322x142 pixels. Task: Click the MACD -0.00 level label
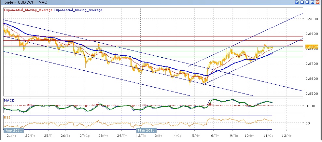click(x=311, y=106)
